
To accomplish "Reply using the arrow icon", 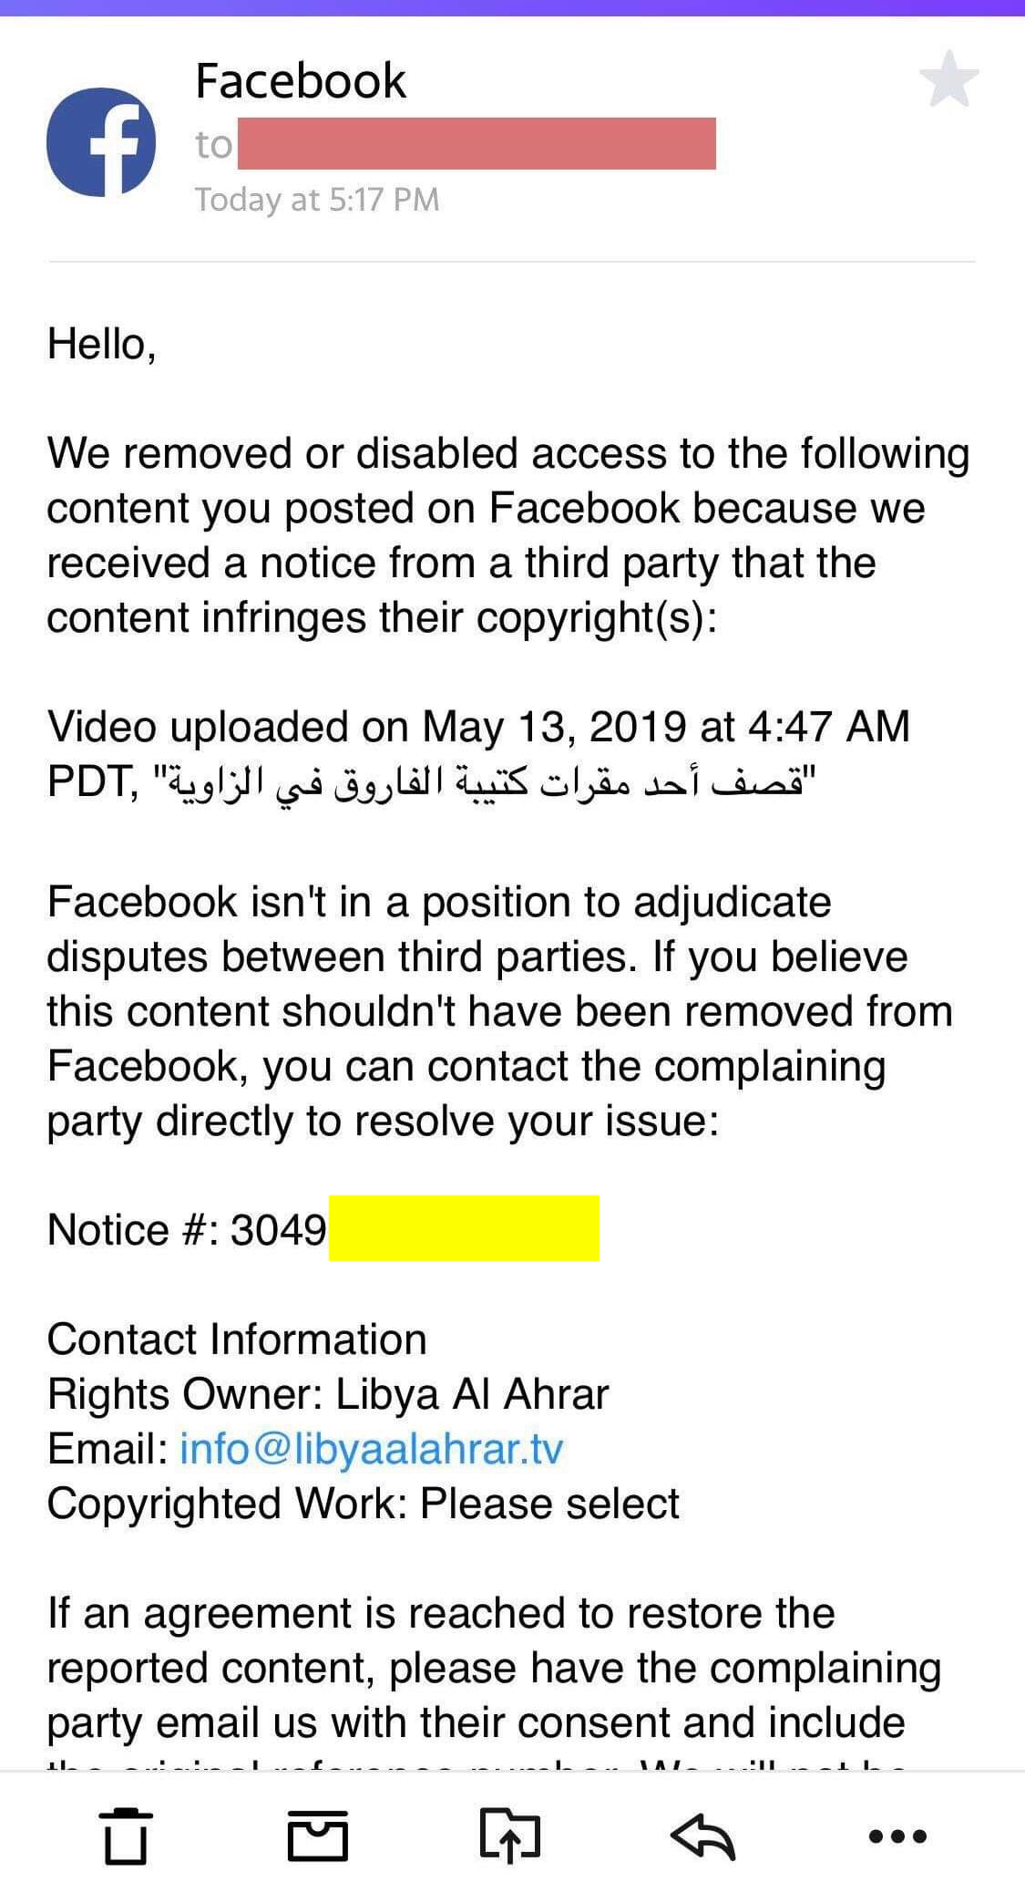I will (702, 1835).
